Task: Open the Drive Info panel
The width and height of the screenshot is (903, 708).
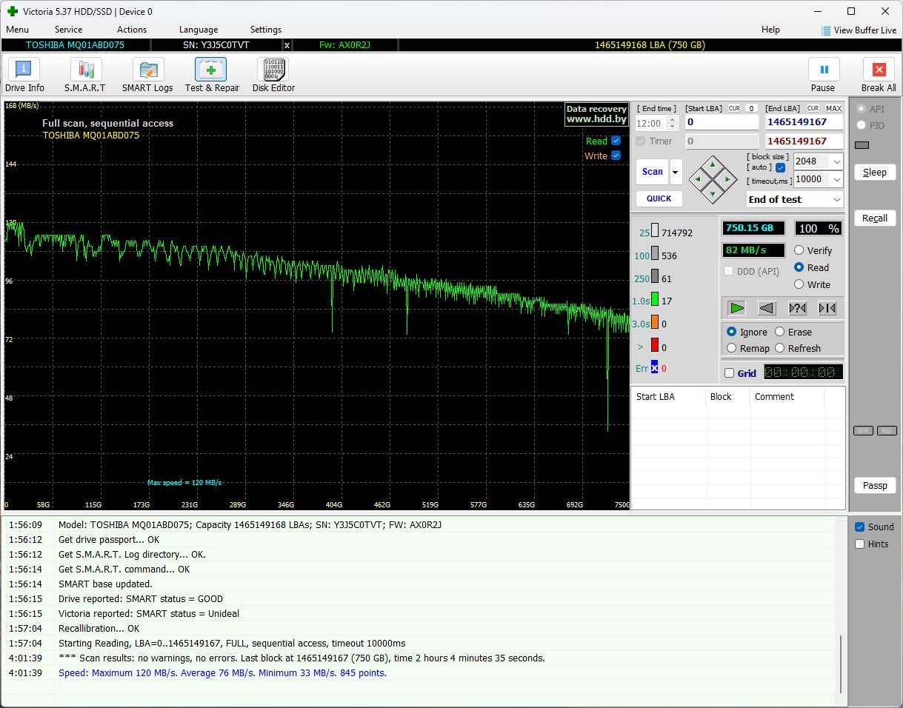Action: (24, 76)
